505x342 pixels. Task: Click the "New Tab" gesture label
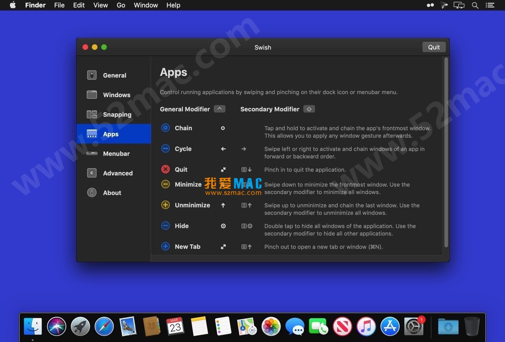[x=187, y=246]
